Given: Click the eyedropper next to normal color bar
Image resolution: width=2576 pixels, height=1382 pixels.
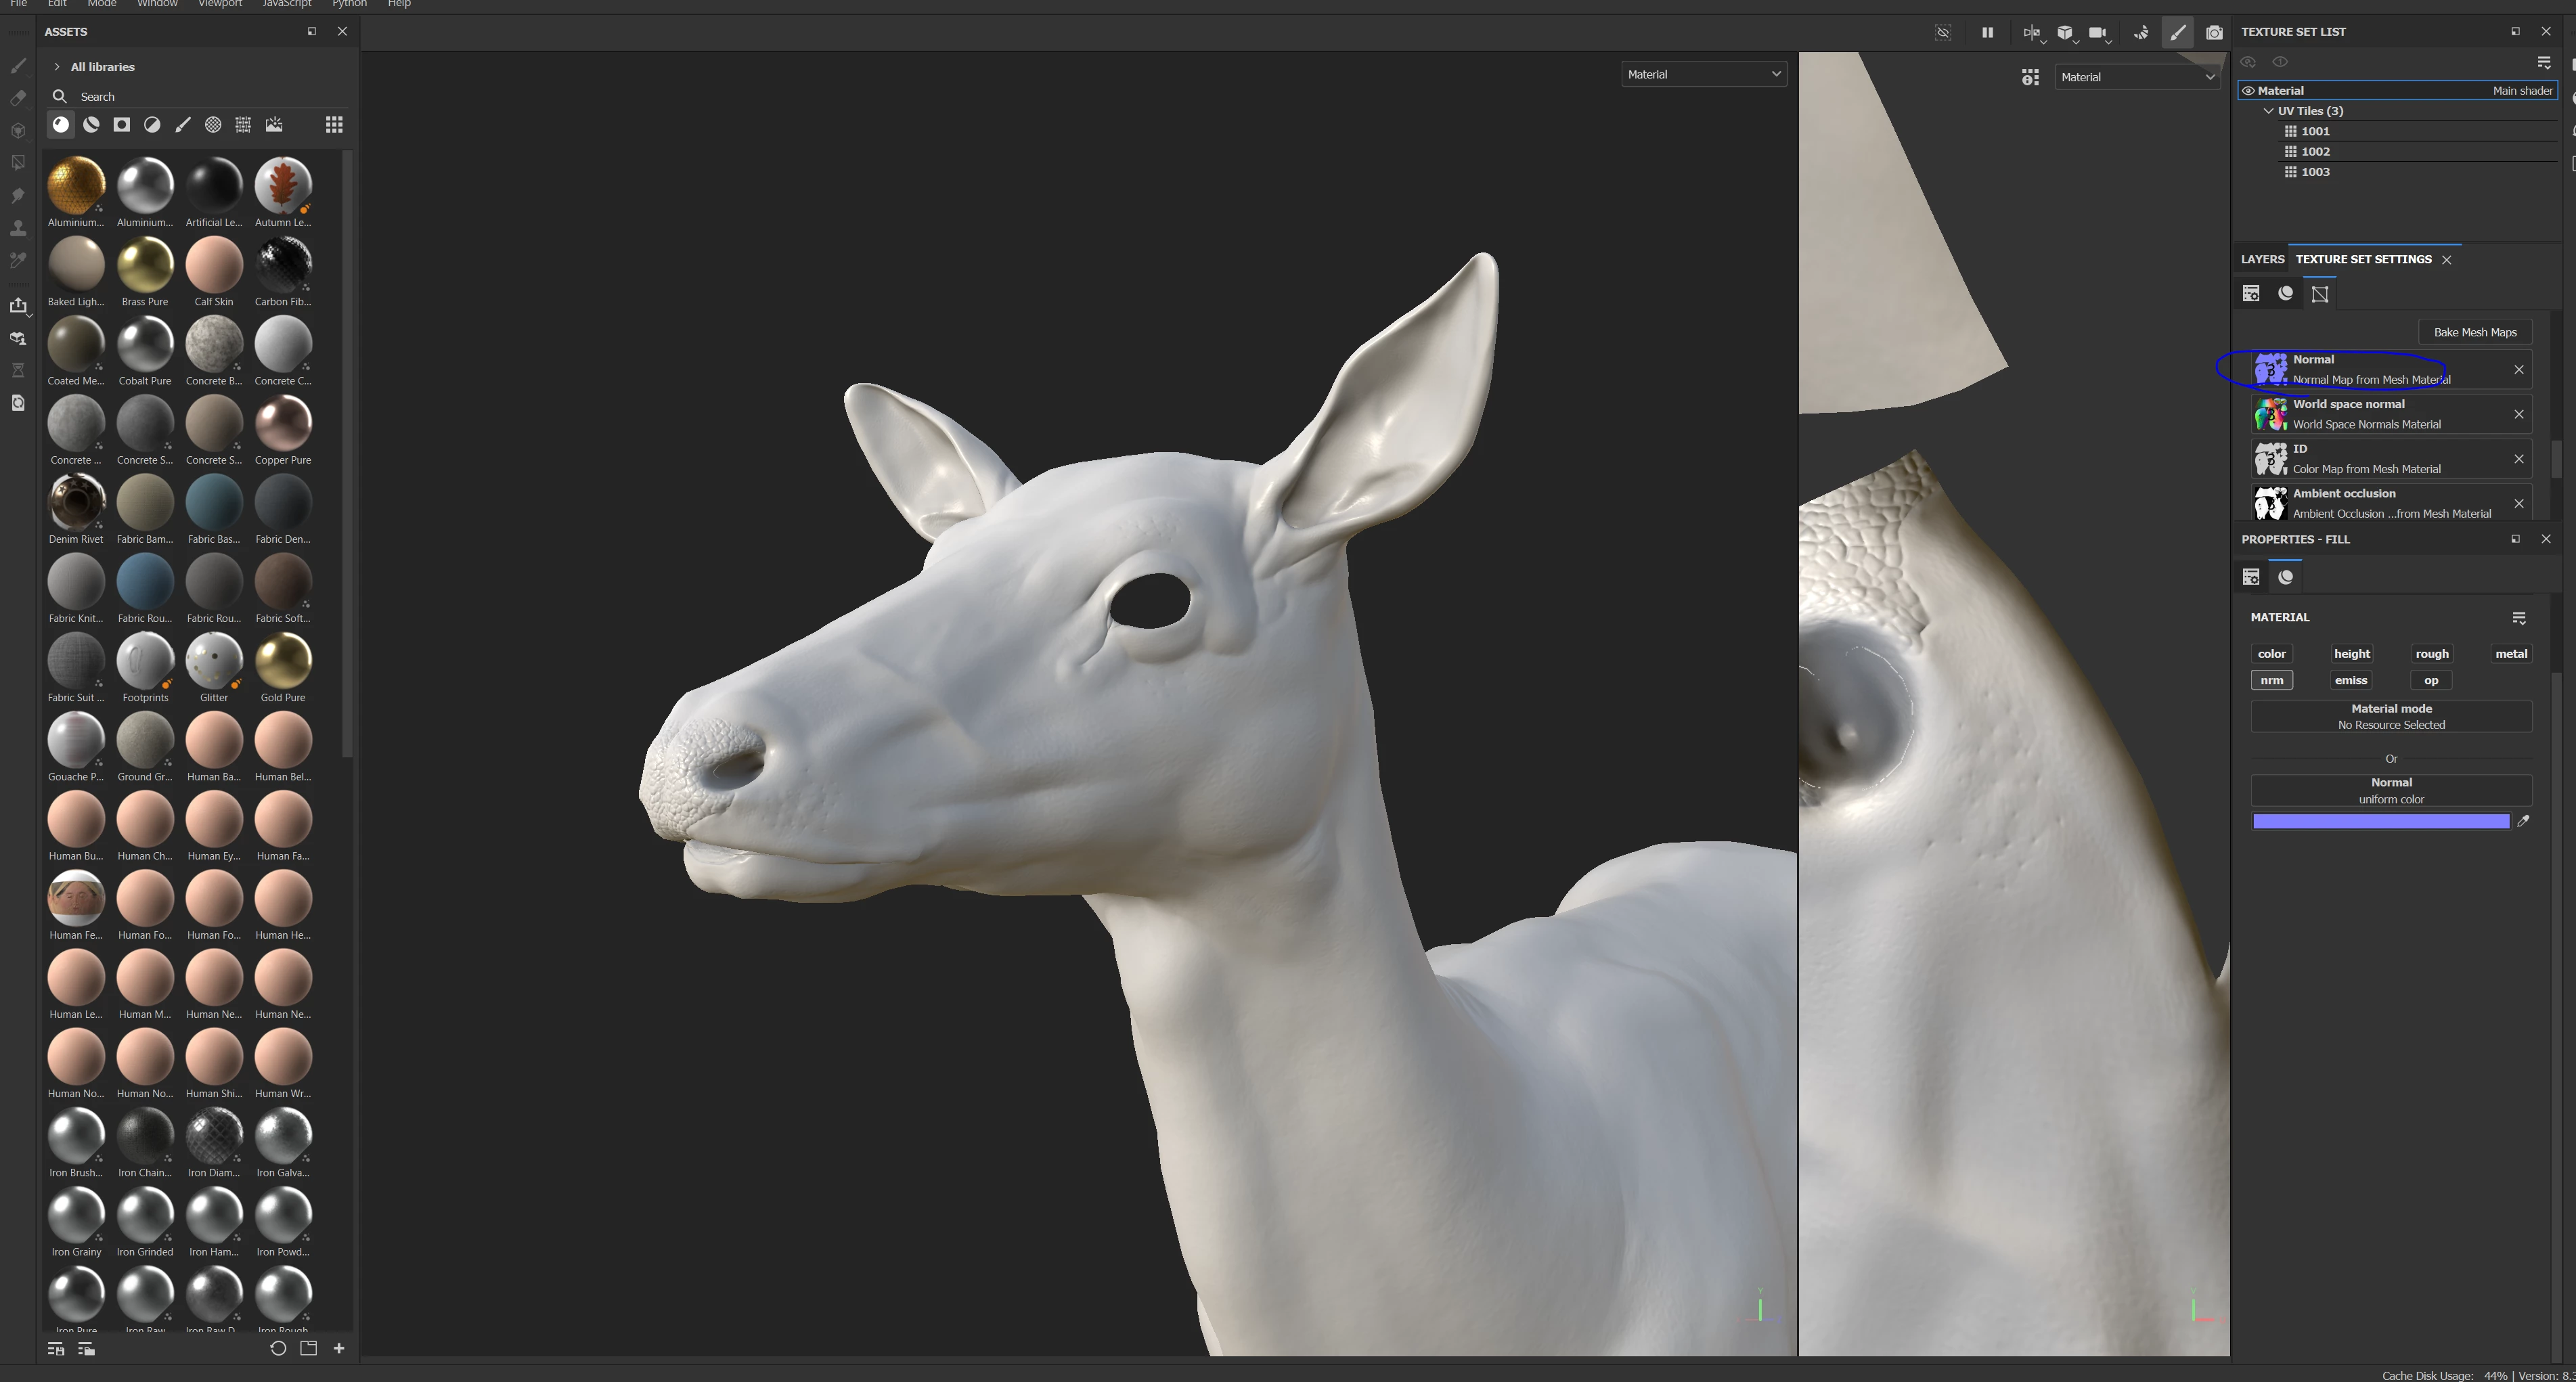Looking at the screenshot, I should [2523, 821].
